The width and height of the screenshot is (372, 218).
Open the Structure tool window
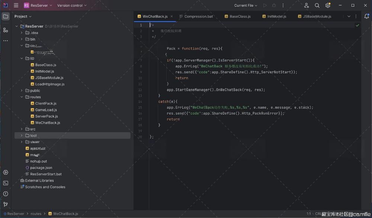tap(6, 30)
